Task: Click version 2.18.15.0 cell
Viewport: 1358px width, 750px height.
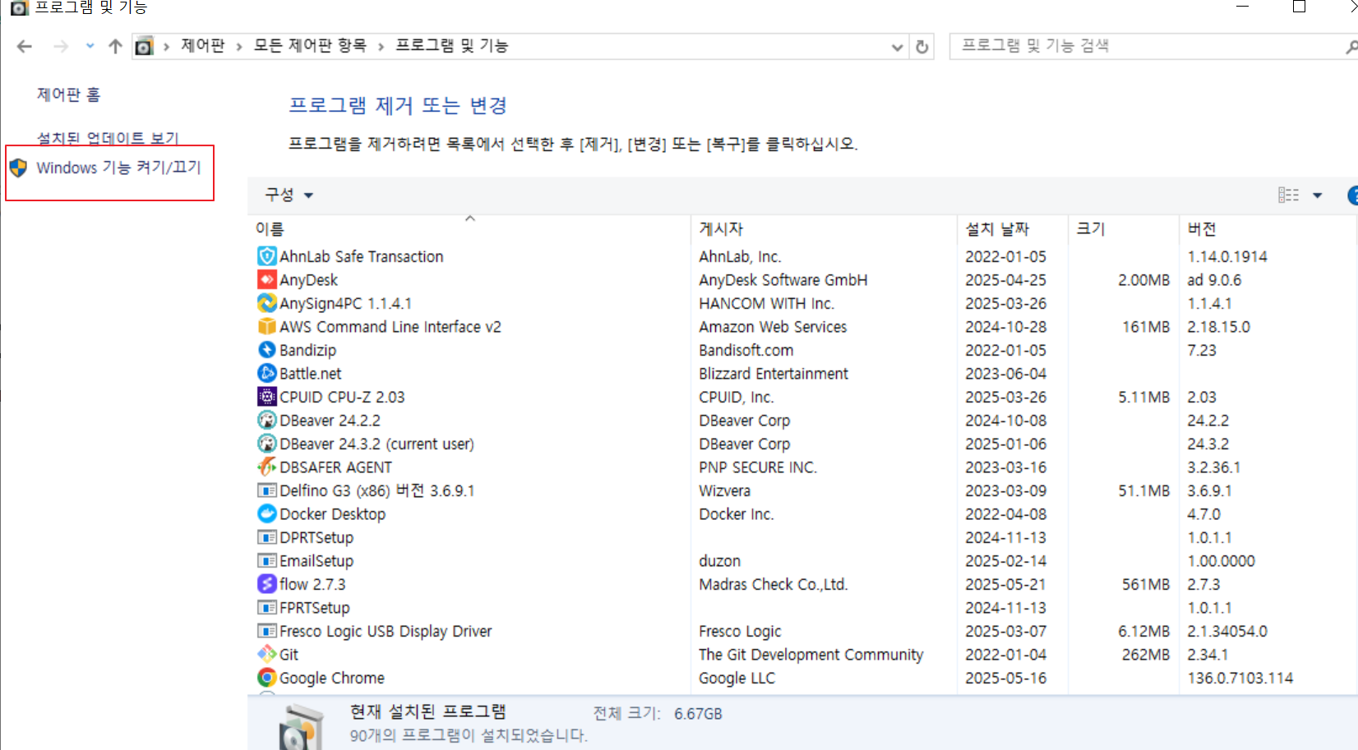Action: [1218, 327]
